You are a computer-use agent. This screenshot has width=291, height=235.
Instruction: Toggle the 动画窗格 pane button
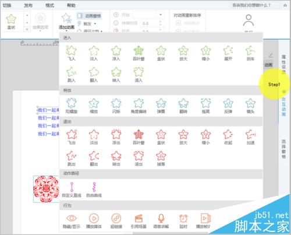click(89, 16)
